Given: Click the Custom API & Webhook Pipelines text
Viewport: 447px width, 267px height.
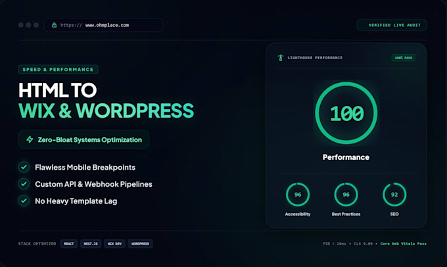Looking at the screenshot, I should pyautogui.click(x=93, y=184).
